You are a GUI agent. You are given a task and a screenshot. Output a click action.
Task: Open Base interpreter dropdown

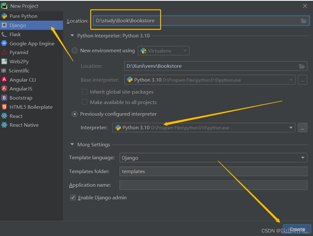(291, 80)
